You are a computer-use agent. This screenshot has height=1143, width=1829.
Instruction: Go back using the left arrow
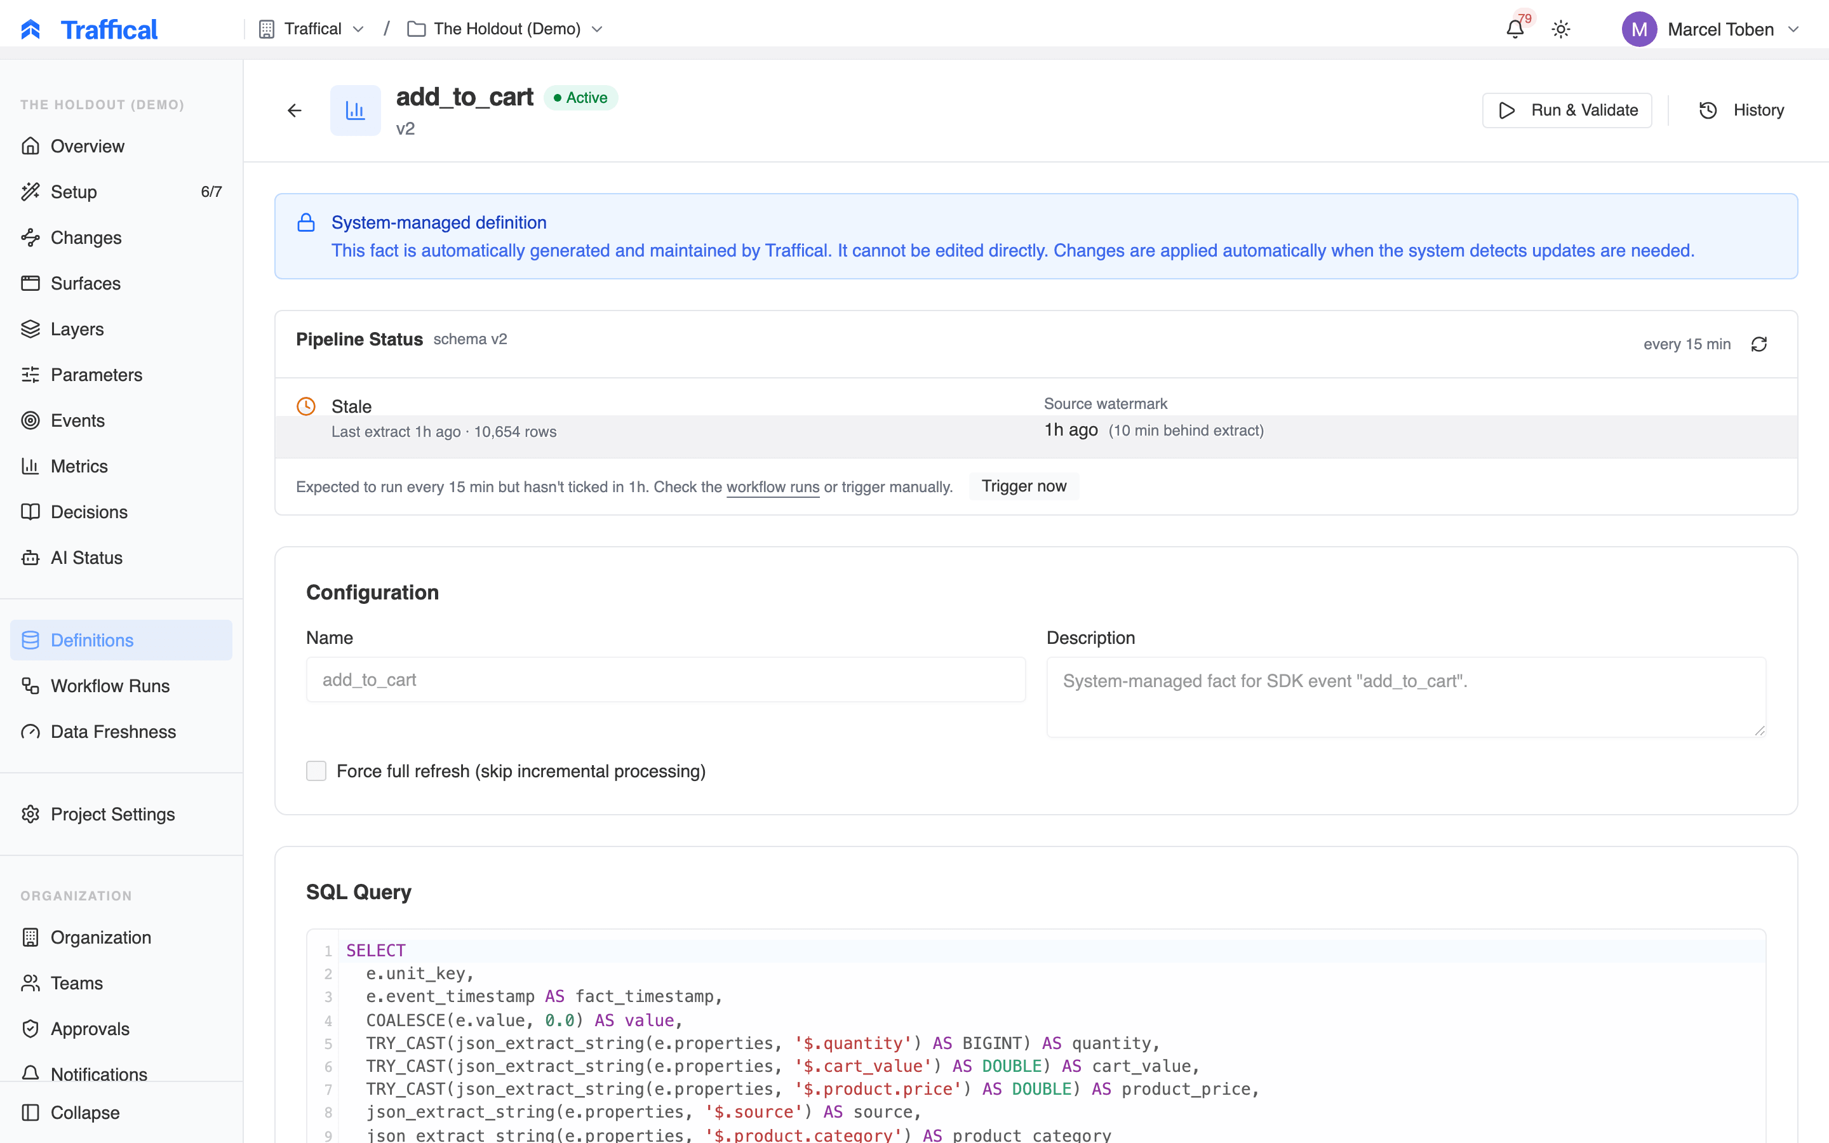(x=295, y=110)
